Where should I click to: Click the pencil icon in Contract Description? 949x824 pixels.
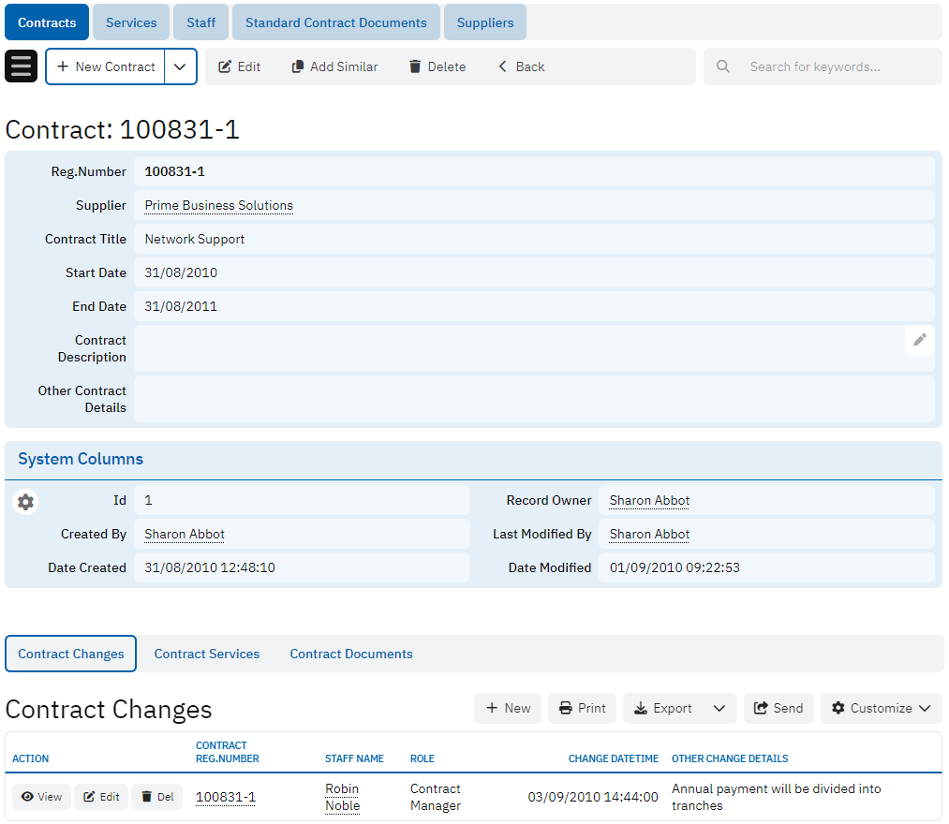pyautogui.click(x=919, y=340)
